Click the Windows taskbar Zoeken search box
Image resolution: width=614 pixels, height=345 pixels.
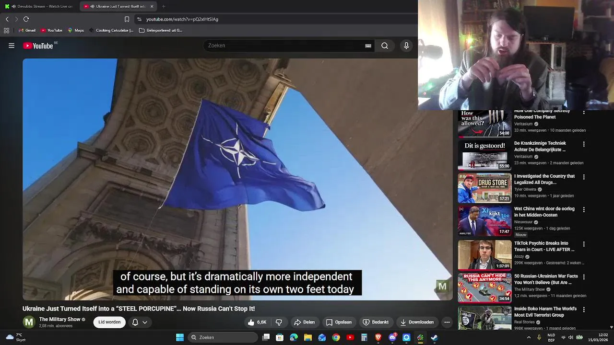(x=223, y=337)
